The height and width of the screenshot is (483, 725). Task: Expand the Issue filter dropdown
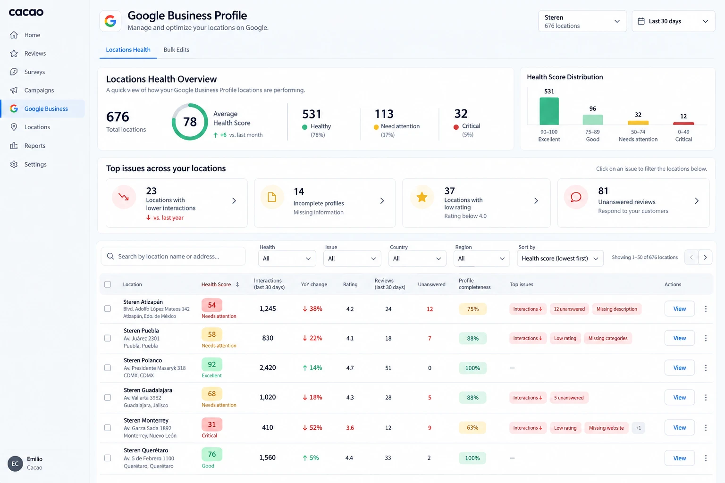point(352,258)
